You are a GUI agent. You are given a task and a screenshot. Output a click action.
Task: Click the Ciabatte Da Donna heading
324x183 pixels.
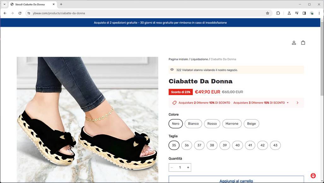click(200, 81)
